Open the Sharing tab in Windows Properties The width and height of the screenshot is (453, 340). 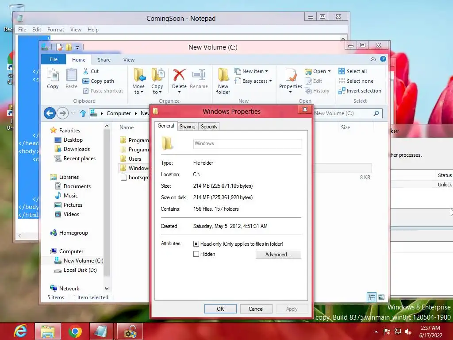187,126
